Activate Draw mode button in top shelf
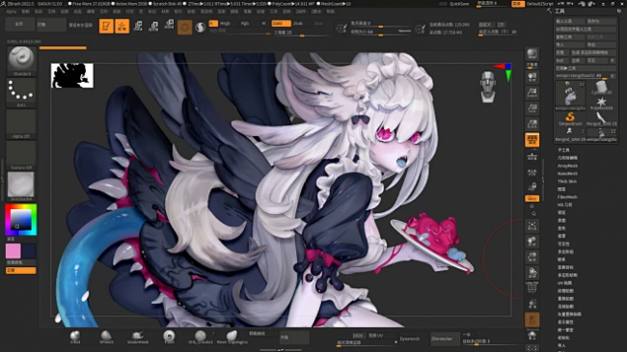Viewport: 627px width, 352px height. click(122, 26)
